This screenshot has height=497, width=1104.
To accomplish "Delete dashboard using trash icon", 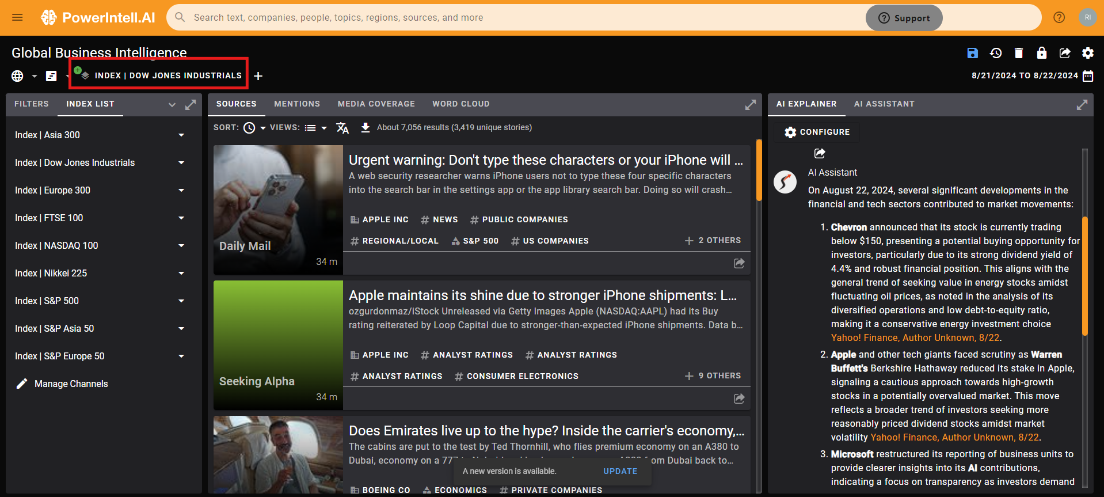I will click(1019, 53).
